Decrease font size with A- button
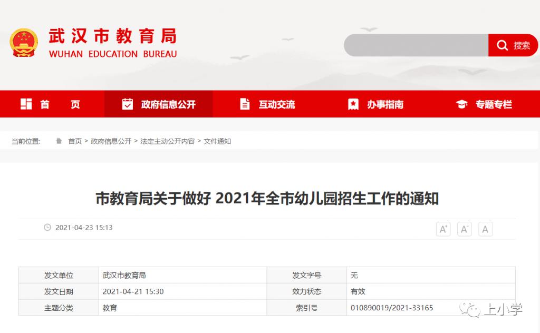Screen dimensions: 540x333 tap(464, 229)
